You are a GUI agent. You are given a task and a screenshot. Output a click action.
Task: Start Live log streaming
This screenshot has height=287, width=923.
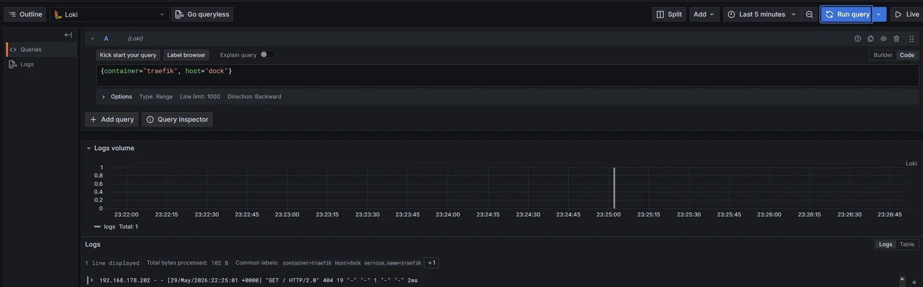[x=907, y=14]
